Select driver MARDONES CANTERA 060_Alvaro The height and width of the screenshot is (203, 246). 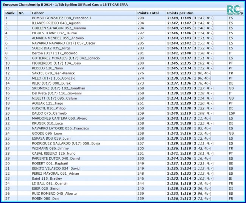tap(59, 118)
